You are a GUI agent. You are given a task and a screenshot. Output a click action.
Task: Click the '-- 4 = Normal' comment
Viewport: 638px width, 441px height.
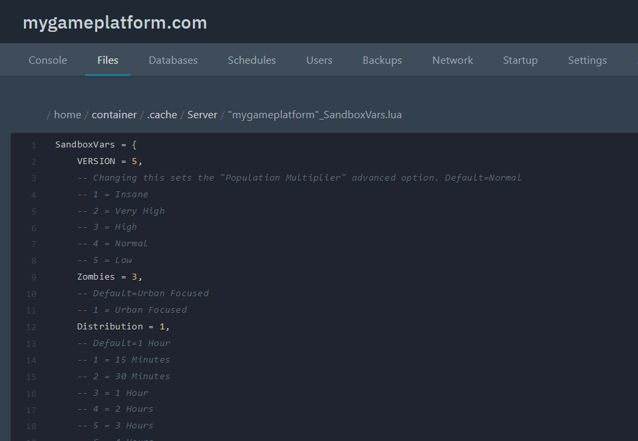click(112, 244)
